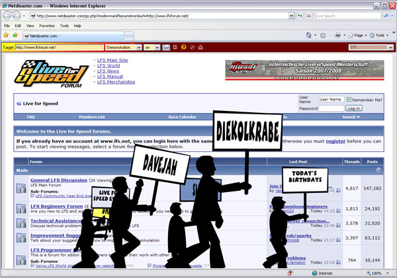The height and width of the screenshot is (278, 397).
Task: Open the LFS Main Site link
Action: click(x=112, y=60)
